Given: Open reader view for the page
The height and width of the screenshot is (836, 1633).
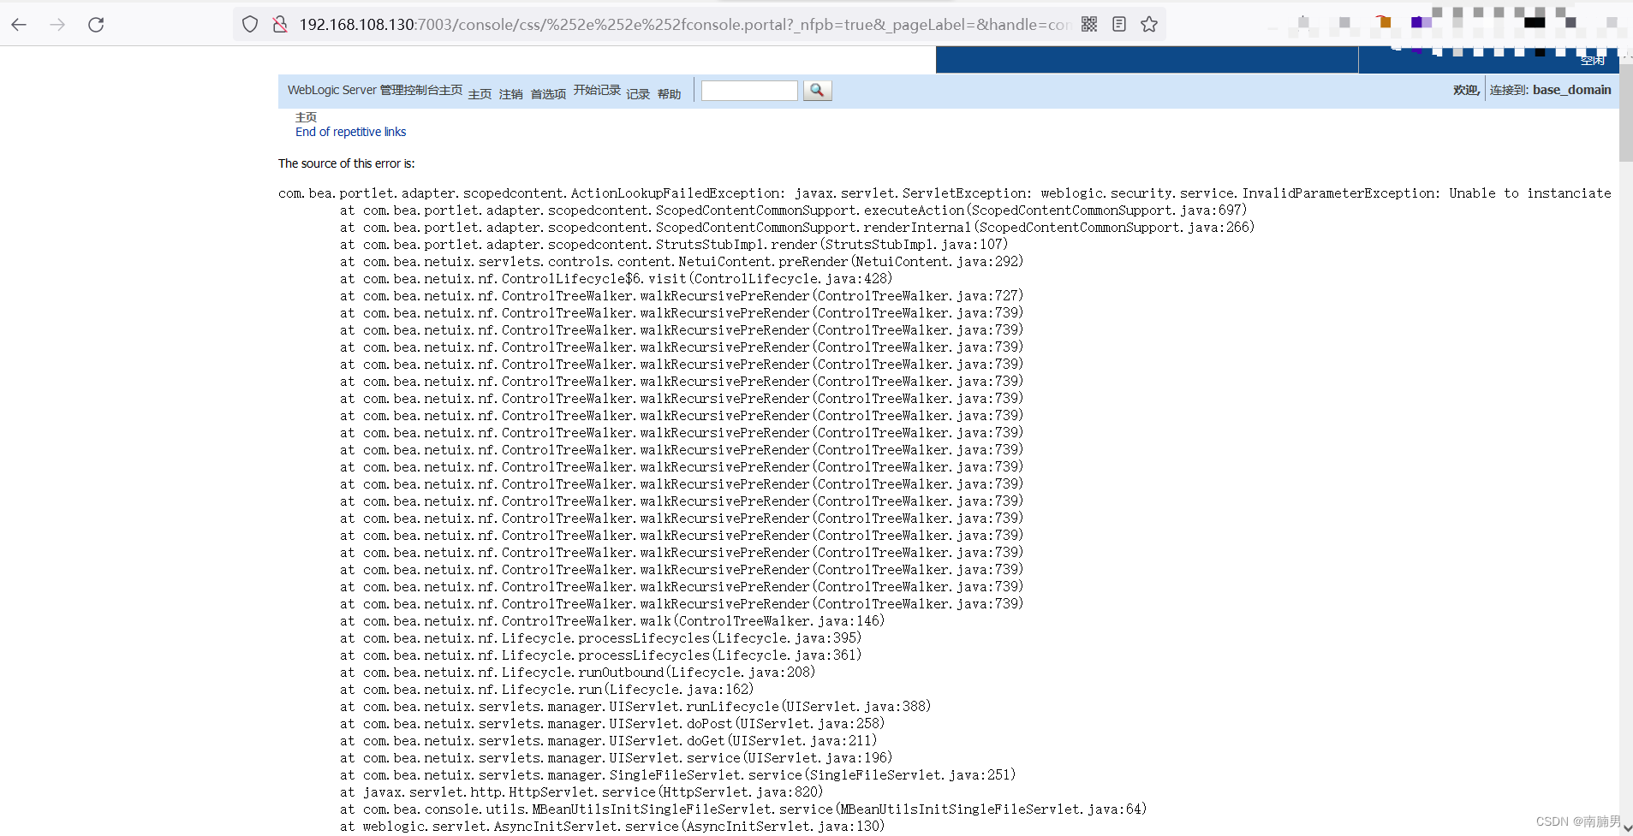Looking at the screenshot, I should click(x=1119, y=24).
